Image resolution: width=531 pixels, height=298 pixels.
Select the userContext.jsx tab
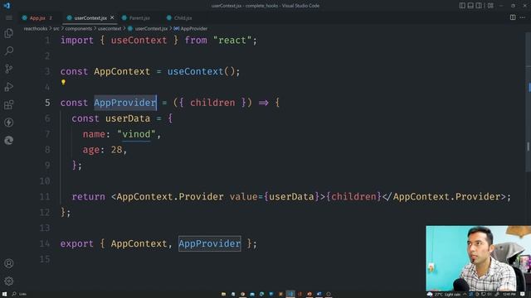pos(90,18)
